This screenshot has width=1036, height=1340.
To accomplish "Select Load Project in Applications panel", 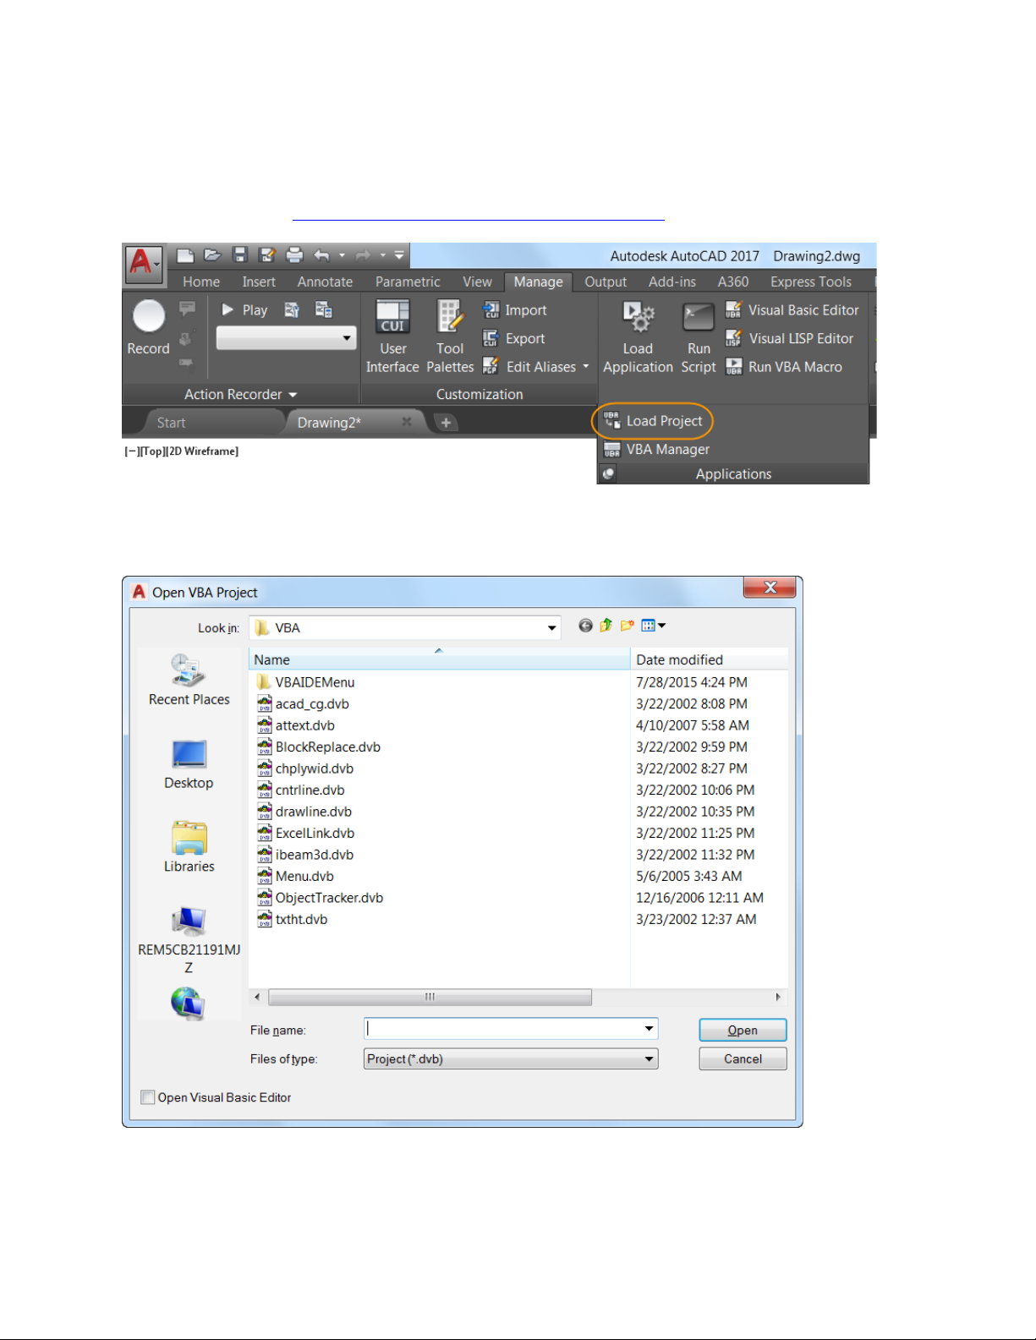I will pos(653,420).
